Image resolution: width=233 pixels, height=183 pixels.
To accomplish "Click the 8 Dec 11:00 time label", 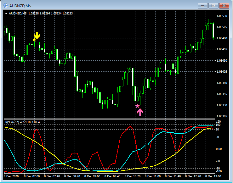I will (153, 176).
